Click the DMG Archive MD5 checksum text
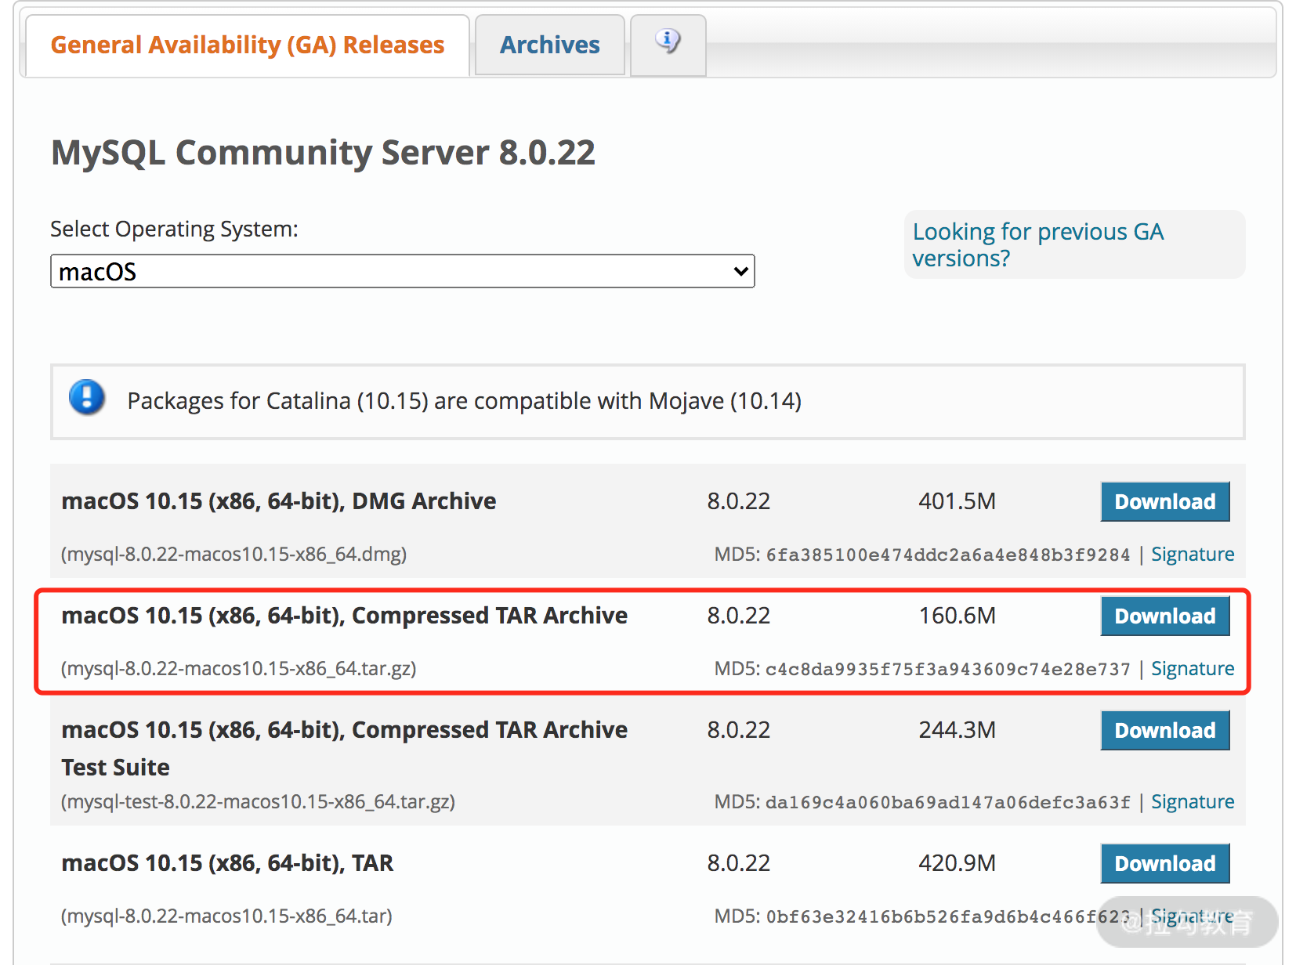The height and width of the screenshot is (965, 1296). pyautogui.click(x=947, y=555)
